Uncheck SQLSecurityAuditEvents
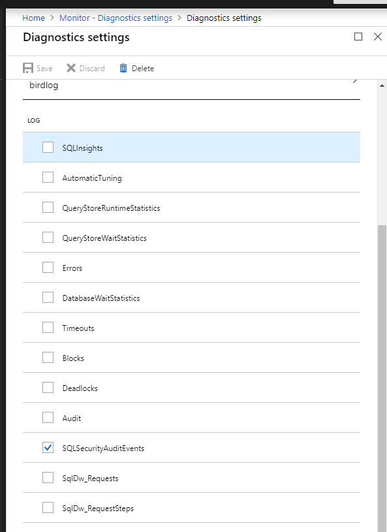Screen dimensions: 387x532 point(48,447)
